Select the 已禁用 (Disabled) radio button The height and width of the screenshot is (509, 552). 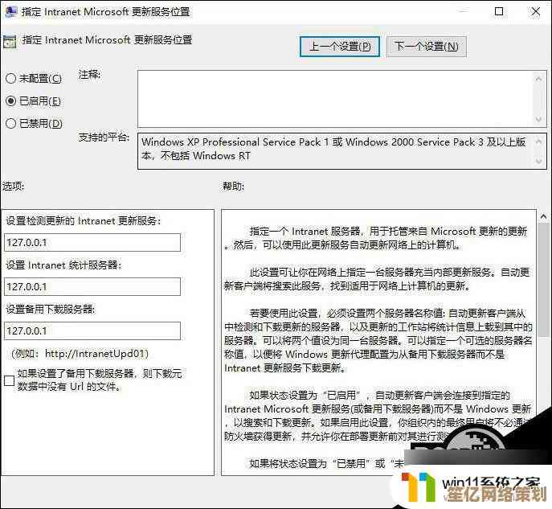coord(10,124)
